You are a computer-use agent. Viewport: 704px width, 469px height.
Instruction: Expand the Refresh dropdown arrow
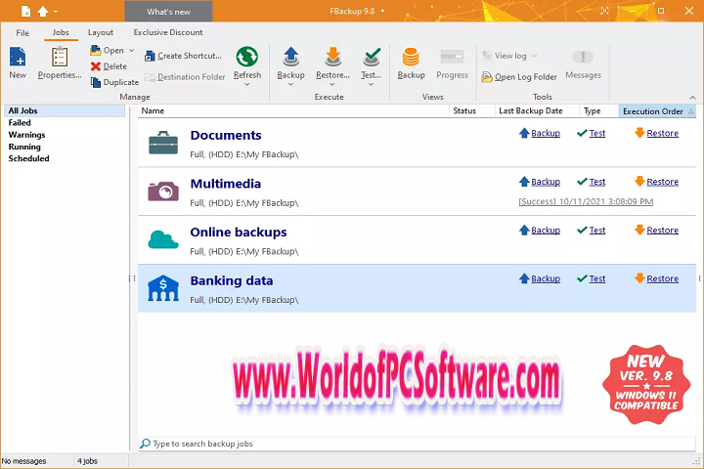point(247,84)
